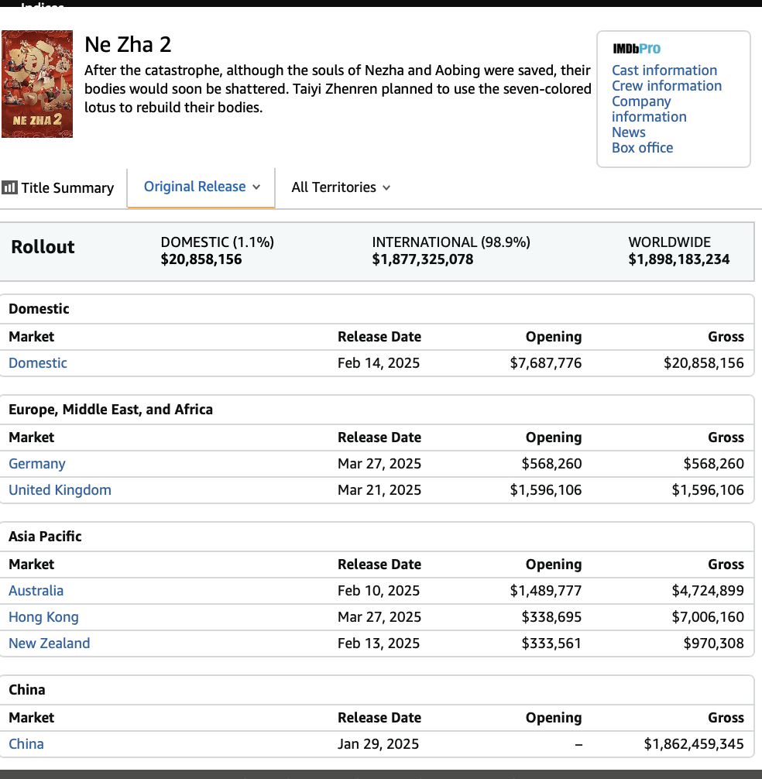Click the Title Summary bar chart icon
The height and width of the screenshot is (779, 762).
(x=10, y=187)
